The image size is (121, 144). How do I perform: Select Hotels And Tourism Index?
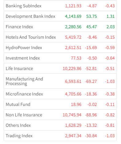click(x=60, y=37)
